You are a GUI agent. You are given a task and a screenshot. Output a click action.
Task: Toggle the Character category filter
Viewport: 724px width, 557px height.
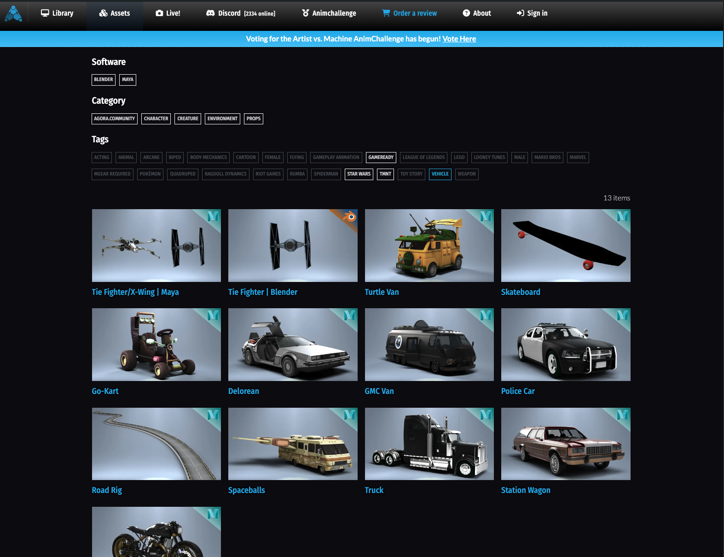[x=156, y=119]
